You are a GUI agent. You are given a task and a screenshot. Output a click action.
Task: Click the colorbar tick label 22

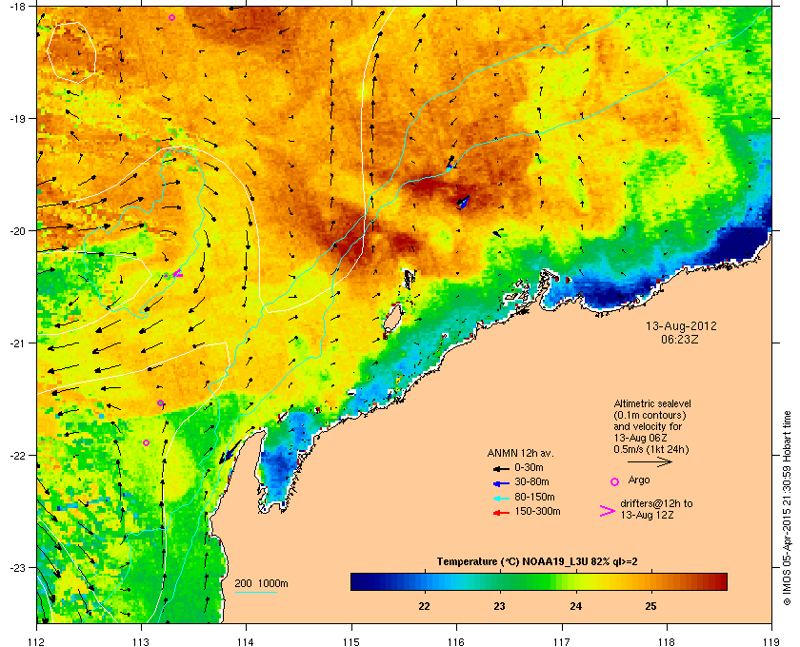point(425,607)
